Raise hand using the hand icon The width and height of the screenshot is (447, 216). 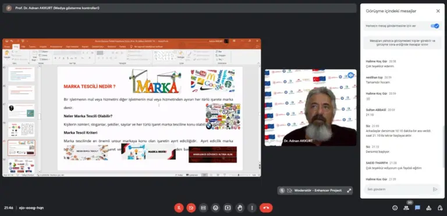240,208
